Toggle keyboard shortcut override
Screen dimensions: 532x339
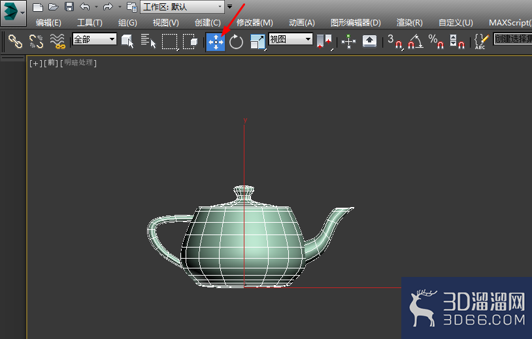(x=369, y=41)
